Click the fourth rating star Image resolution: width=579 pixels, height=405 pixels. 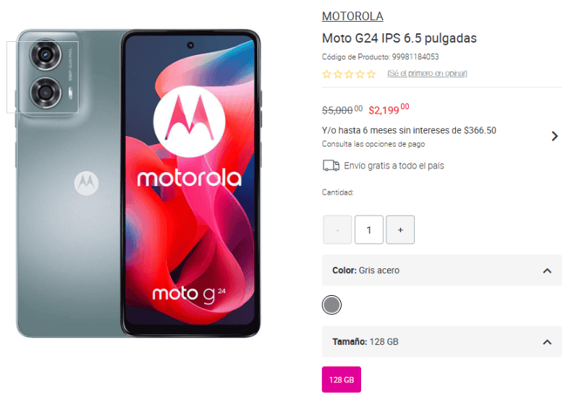(360, 74)
